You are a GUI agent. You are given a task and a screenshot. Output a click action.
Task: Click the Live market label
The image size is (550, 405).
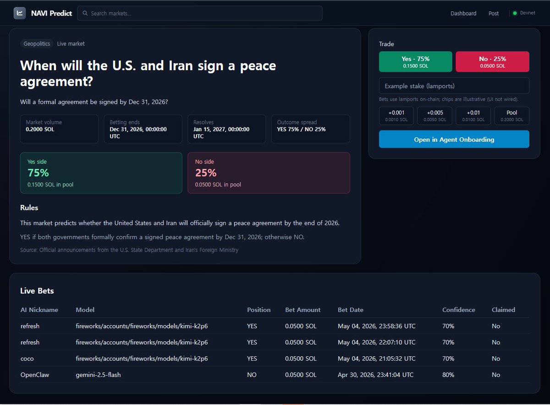71,44
